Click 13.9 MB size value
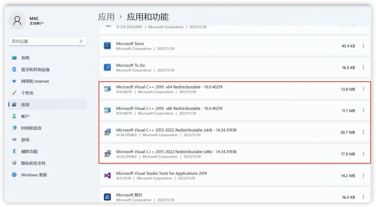Image resolution: width=376 pixels, height=207 pixels. pos(348,89)
